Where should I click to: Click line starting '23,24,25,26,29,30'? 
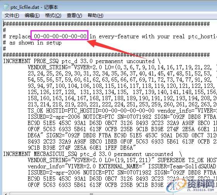coord(120,74)
